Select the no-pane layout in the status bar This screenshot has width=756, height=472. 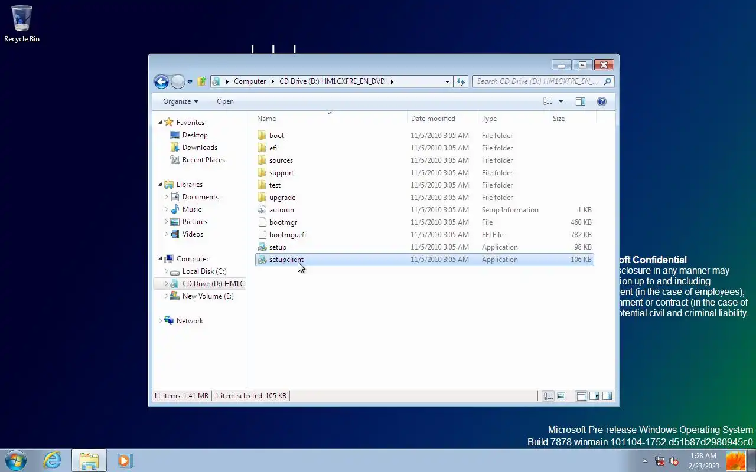(x=581, y=396)
